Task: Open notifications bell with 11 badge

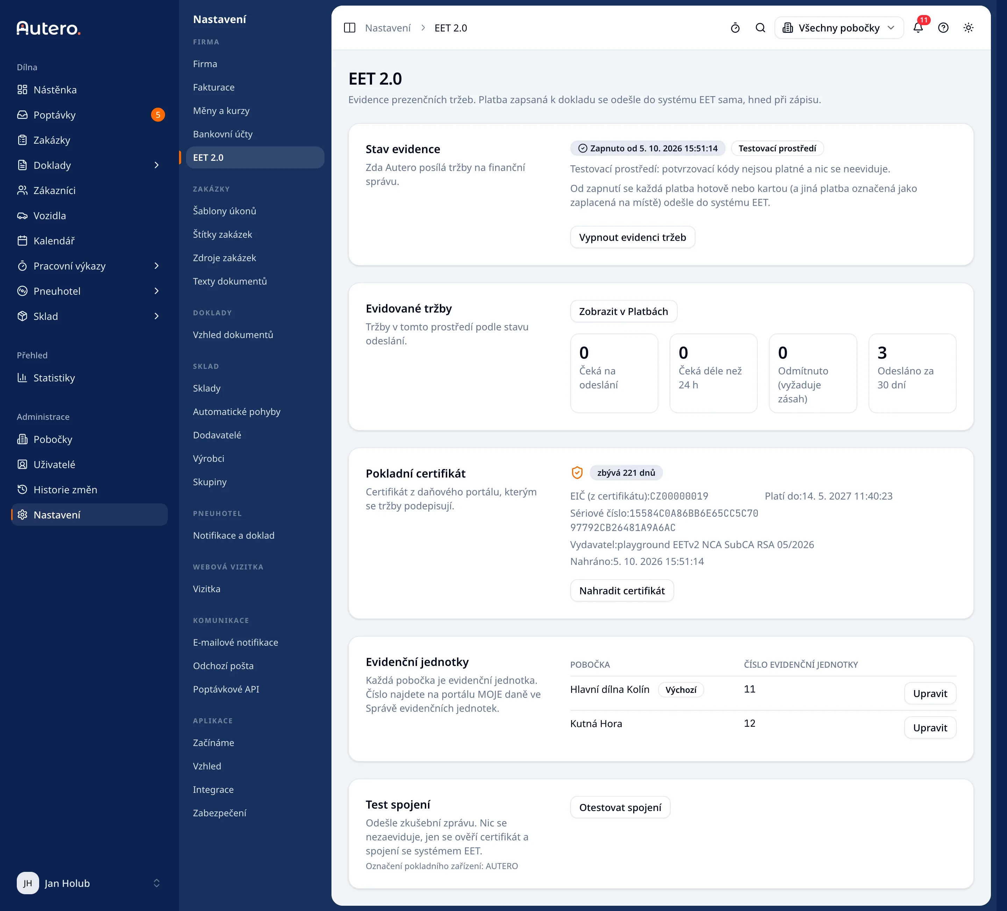Action: tap(918, 28)
